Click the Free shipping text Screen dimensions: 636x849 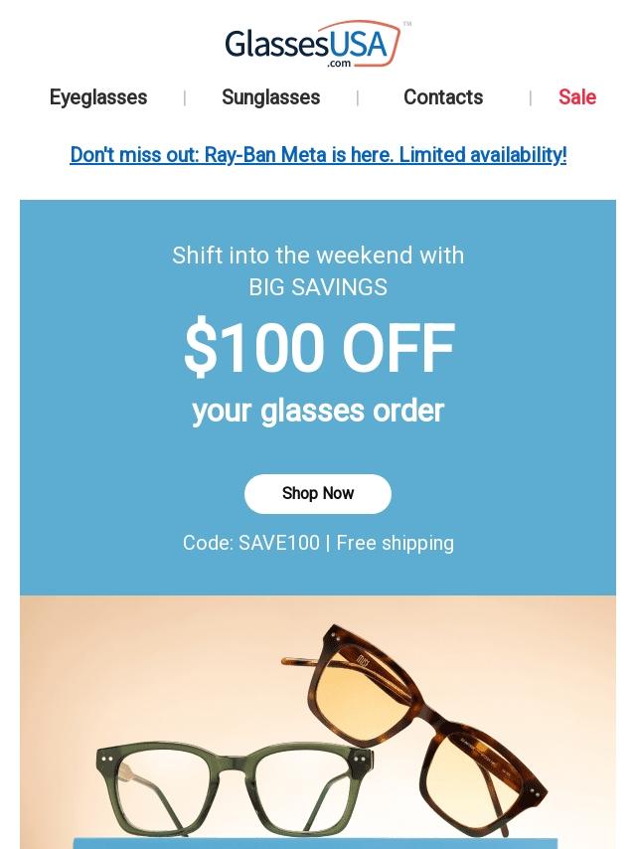(x=396, y=543)
